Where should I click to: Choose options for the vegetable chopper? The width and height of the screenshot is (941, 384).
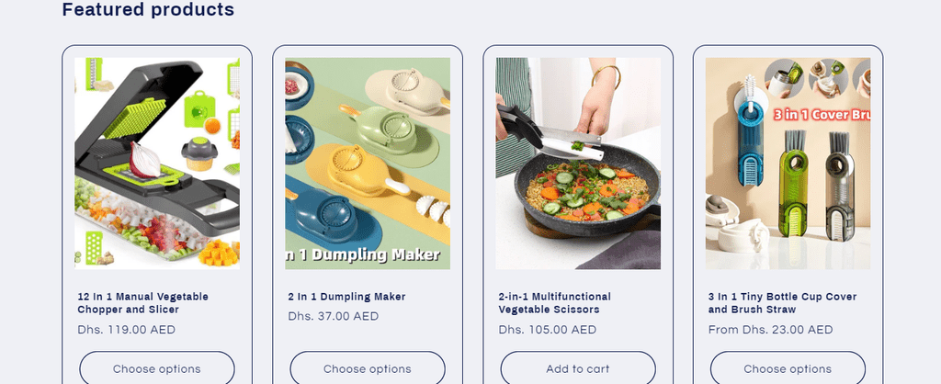pos(157,368)
